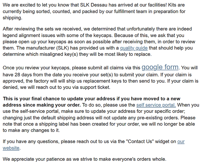
Task: Click the "our" link after "widget on"
Action: (x=181, y=141)
